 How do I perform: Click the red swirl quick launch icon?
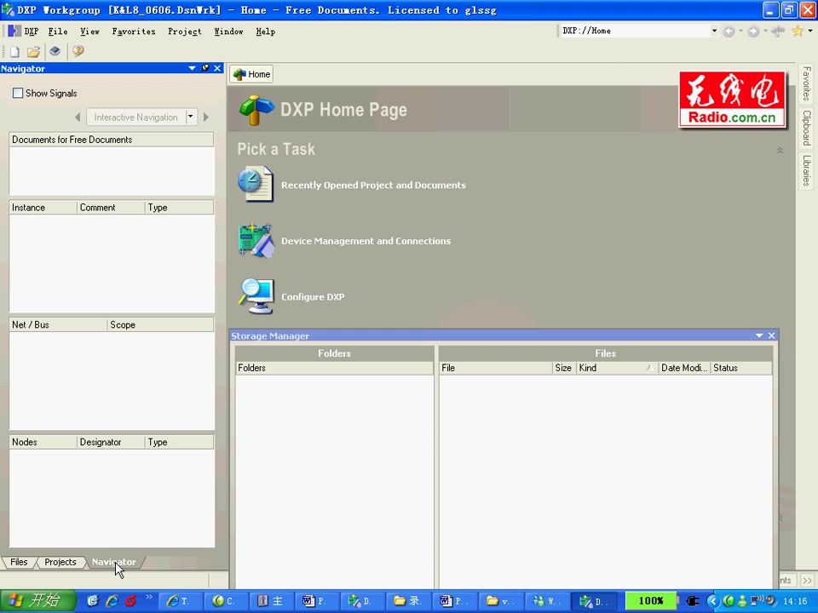pyautogui.click(x=130, y=601)
